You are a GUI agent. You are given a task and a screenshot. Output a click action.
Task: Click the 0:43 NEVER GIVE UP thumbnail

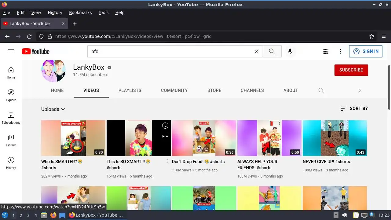point(335,138)
